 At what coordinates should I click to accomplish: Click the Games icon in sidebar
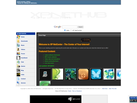18,66
